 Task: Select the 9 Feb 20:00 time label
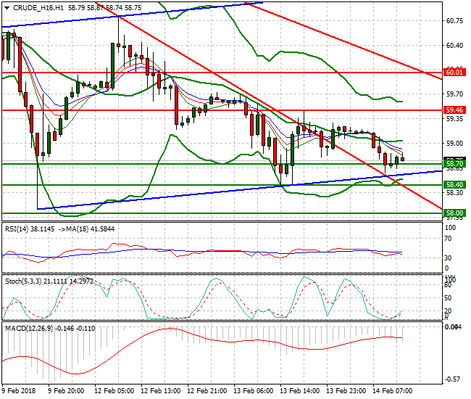66,391
